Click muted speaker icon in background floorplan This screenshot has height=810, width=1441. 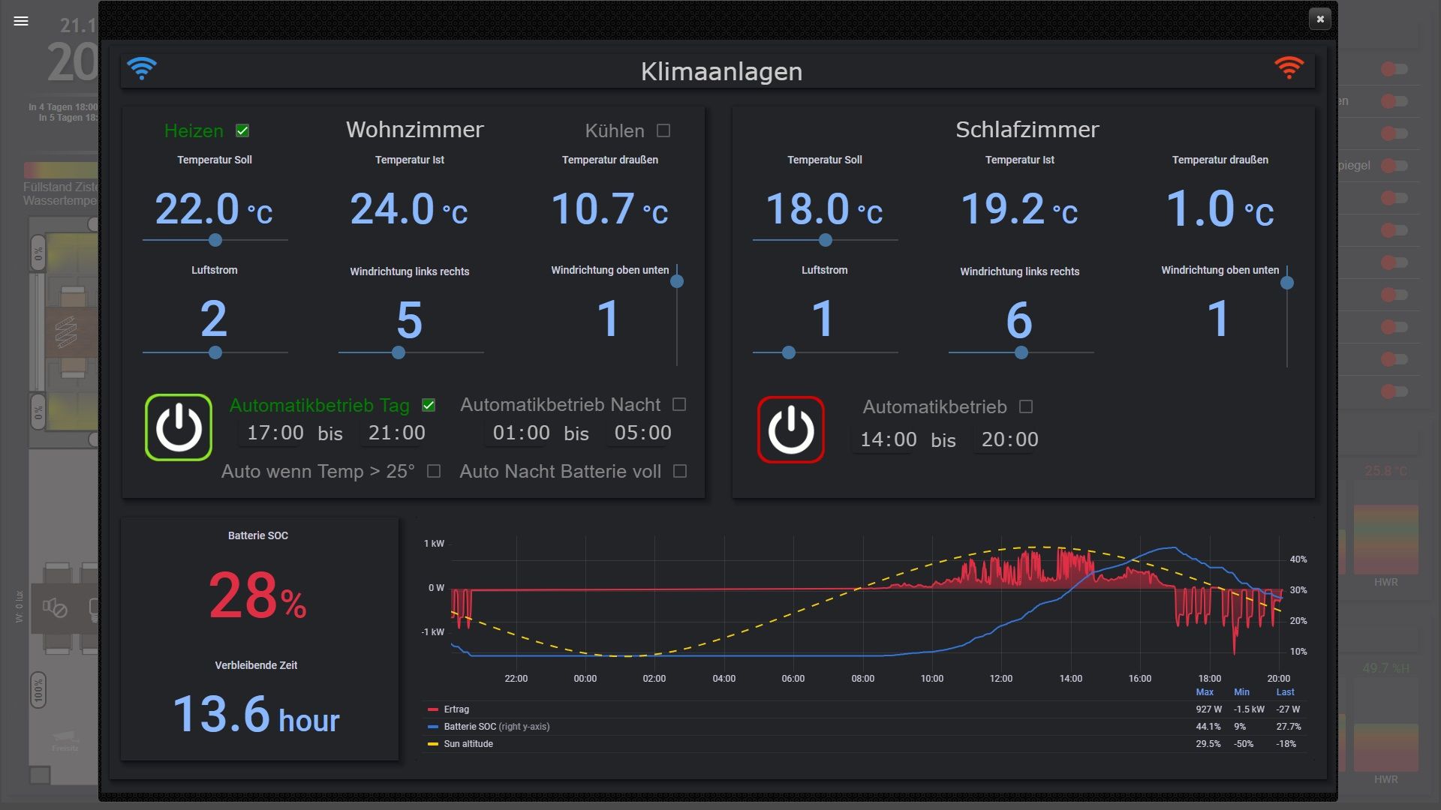click(x=55, y=607)
